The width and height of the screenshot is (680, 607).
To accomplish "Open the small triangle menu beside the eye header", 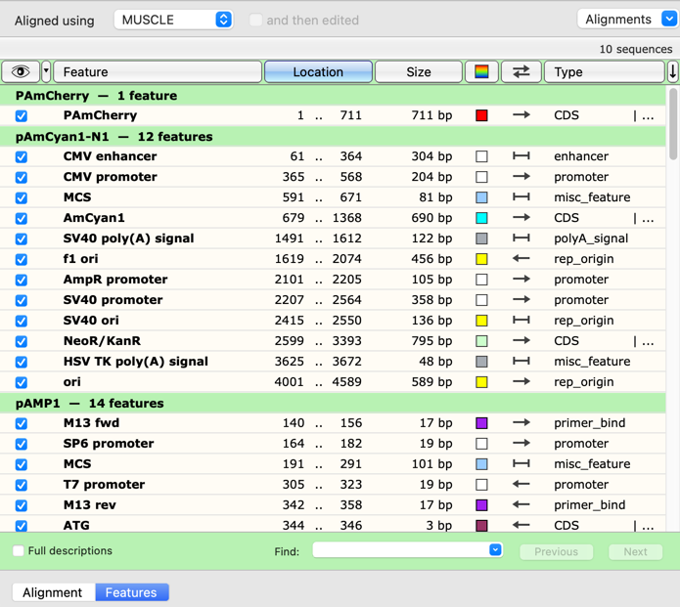I will tap(46, 71).
